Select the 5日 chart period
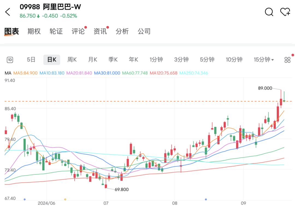 pos(31,60)
